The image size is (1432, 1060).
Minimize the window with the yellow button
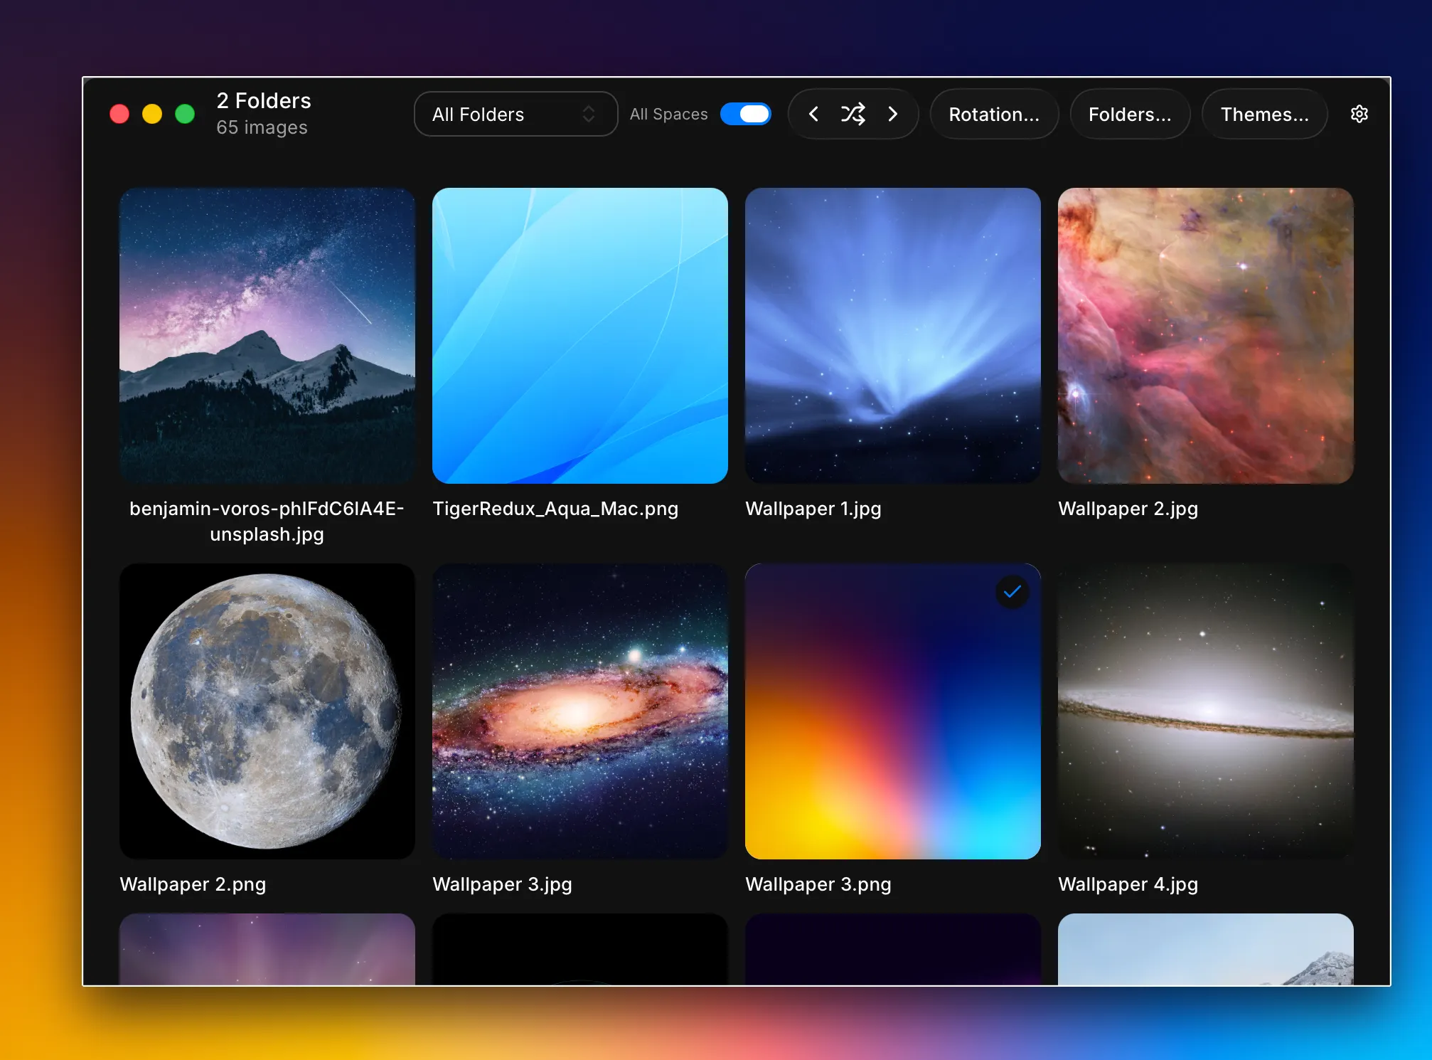pyautogui.click(x=152, y=114)
